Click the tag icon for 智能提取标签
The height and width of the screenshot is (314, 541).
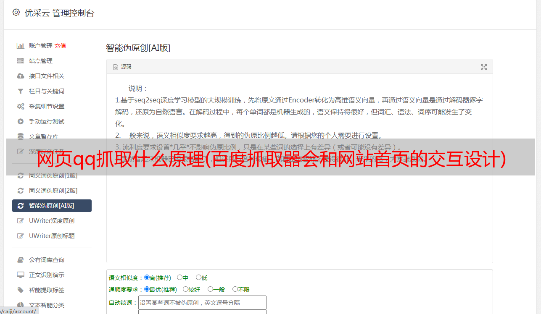point(20,290)
